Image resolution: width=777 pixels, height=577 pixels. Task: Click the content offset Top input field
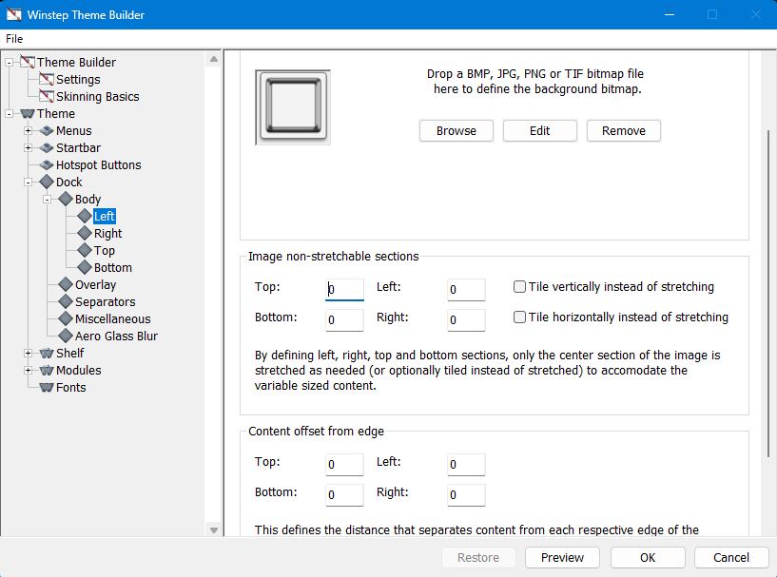click(344, 465)
